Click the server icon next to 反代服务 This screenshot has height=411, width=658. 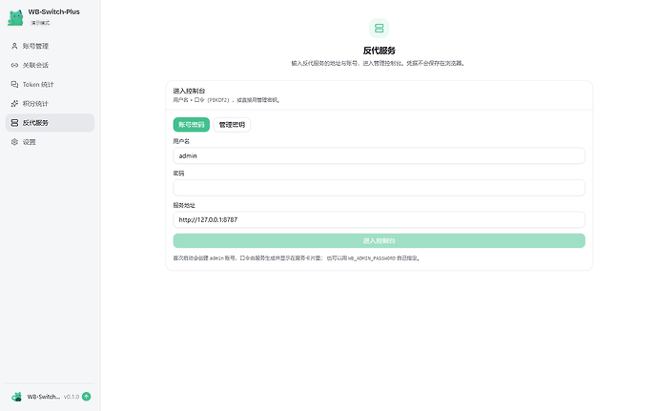tap(14, 123)
